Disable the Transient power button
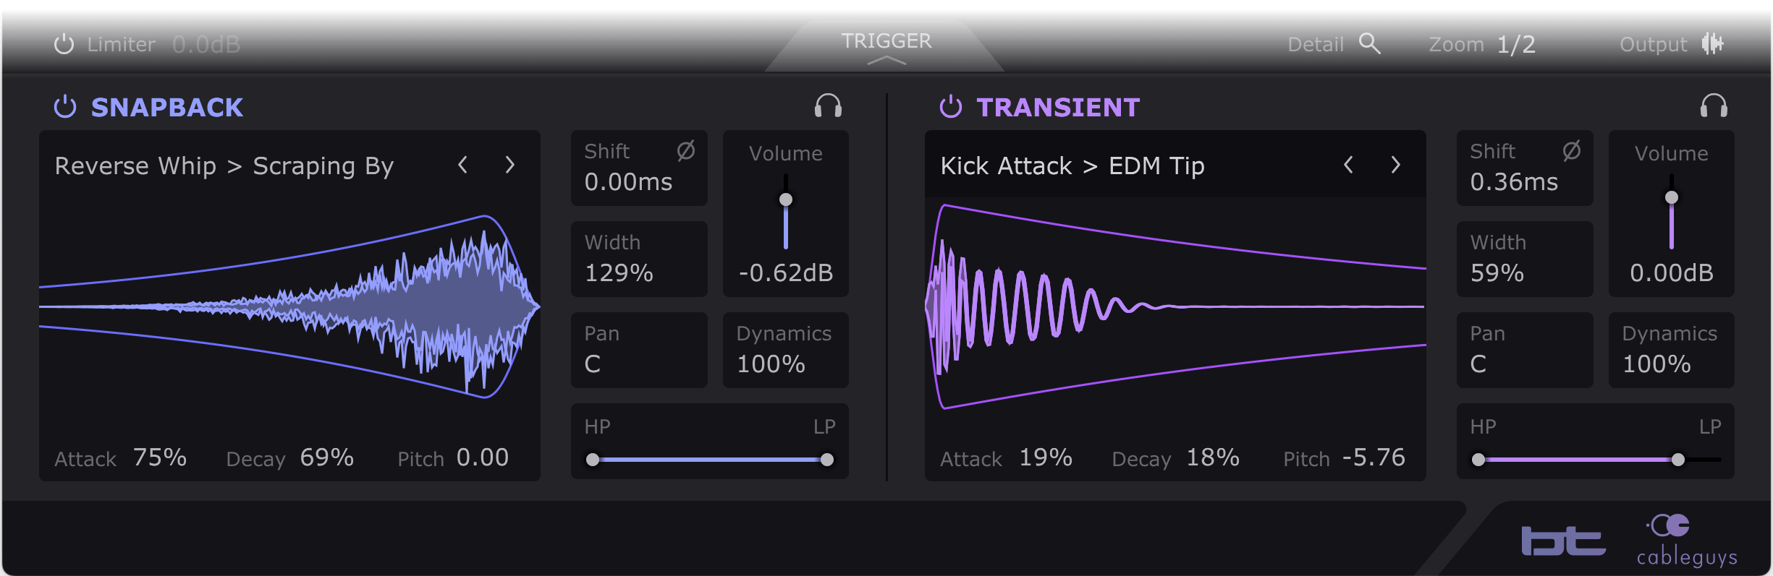This screenshot has height=576, width=1773. coord(951,107)
